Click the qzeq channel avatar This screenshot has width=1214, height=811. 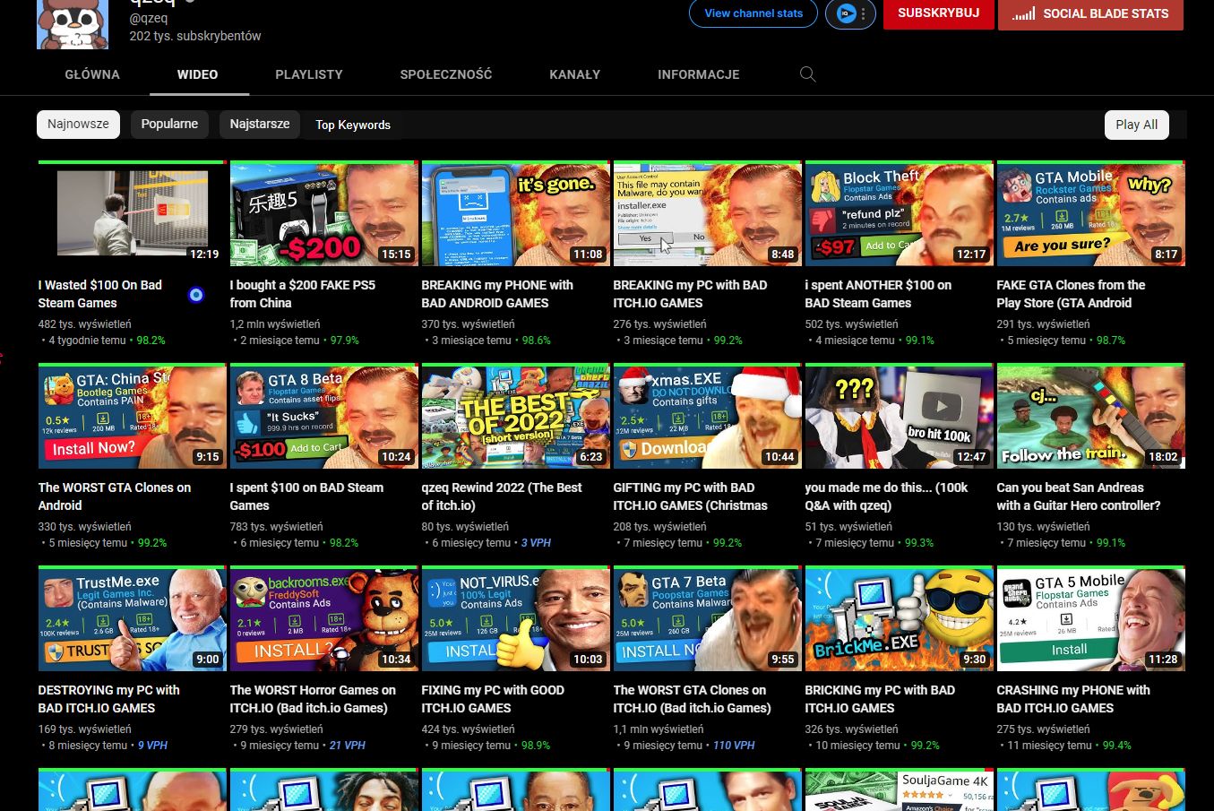[x=73, y=24]
